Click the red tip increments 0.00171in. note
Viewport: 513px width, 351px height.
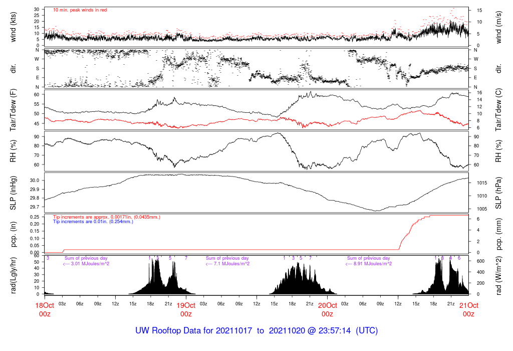click(107, 217)
